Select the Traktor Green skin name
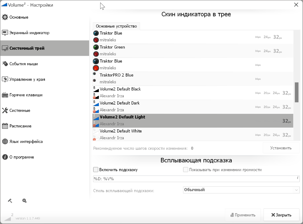 click(x=112, y=47)
